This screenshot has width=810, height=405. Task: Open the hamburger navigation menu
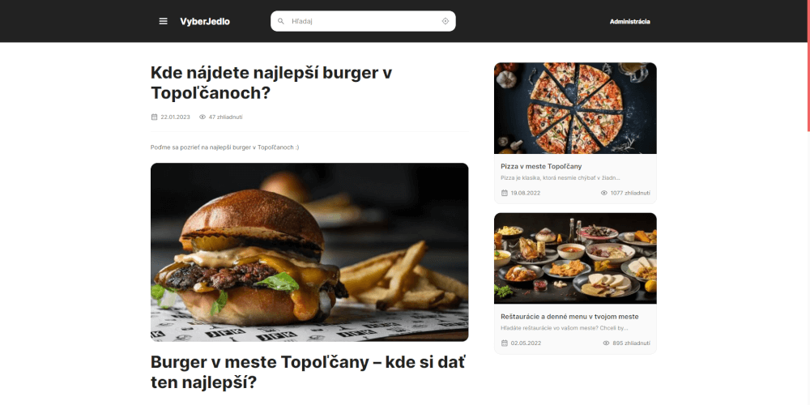click(164, 21)
